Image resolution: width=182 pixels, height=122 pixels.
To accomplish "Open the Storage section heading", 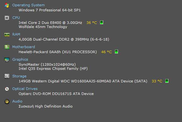I will 19,76.
